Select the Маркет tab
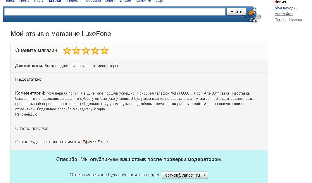312x183 pixels. (56, 1)
